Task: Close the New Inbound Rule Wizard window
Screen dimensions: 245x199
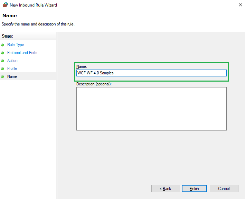Action: tap(240, 5)
